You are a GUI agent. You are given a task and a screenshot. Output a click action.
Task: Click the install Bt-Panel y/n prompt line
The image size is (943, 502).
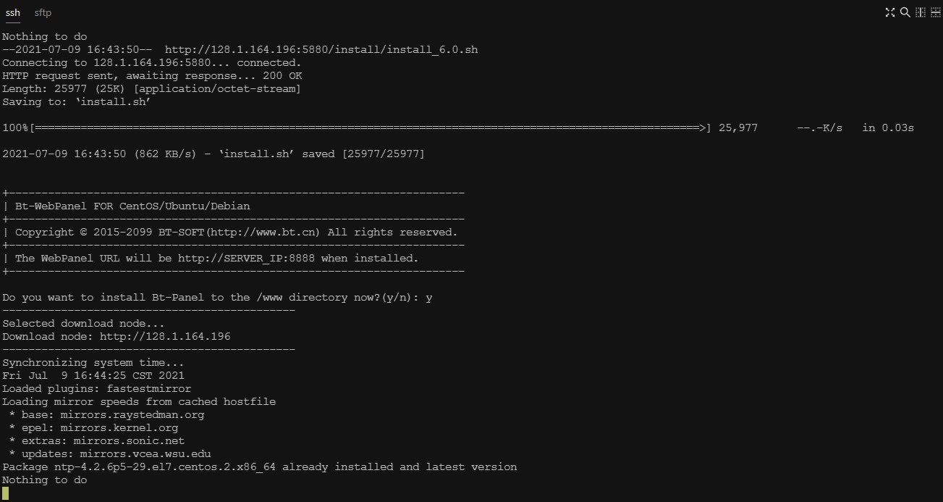pyautogui.click(x=217, y=298)
